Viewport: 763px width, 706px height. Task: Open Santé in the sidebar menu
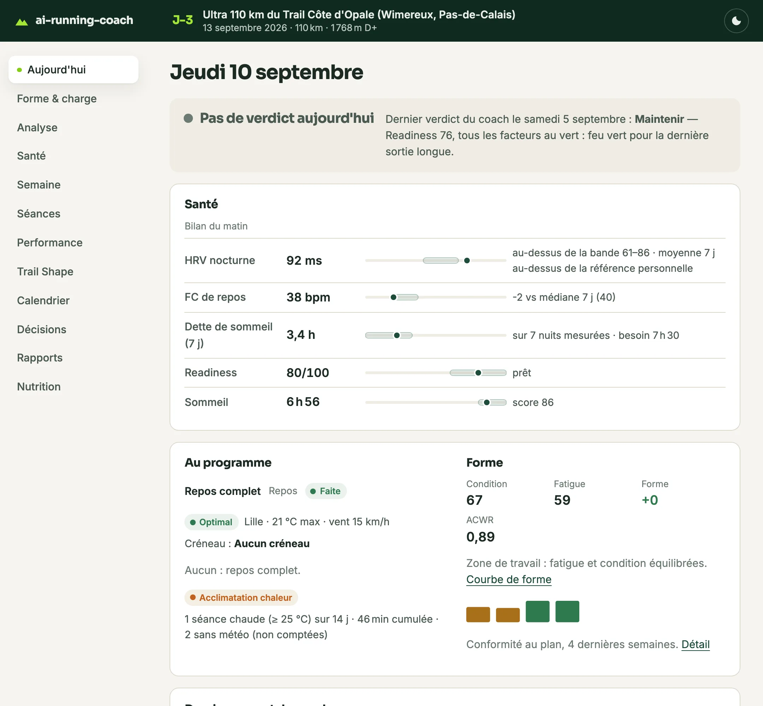click(31, 156)
